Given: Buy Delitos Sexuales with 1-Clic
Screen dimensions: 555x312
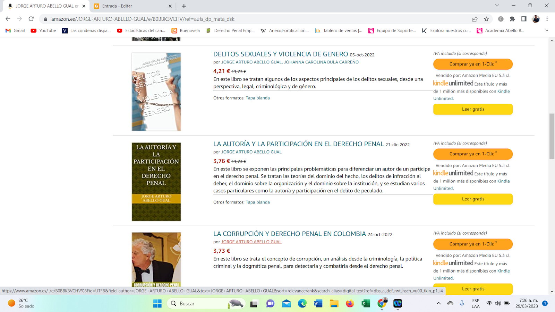Looking at the screenshot, I should coord(473,64).
